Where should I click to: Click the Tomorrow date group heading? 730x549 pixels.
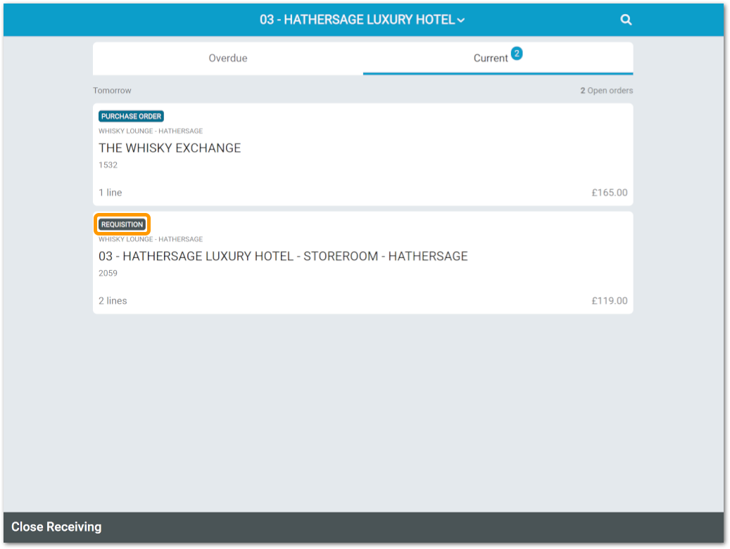click(112, 91)
